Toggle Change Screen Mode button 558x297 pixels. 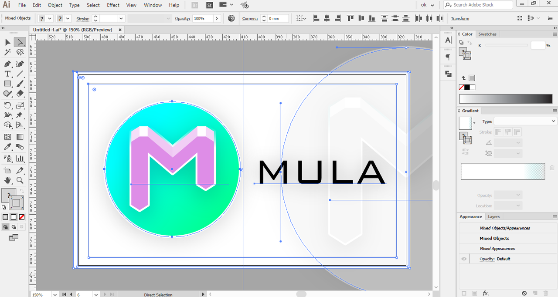[14, 237]
